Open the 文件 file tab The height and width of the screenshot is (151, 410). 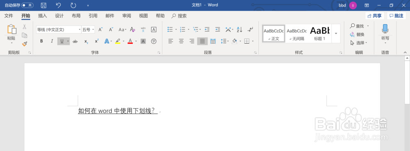point(9,16)
